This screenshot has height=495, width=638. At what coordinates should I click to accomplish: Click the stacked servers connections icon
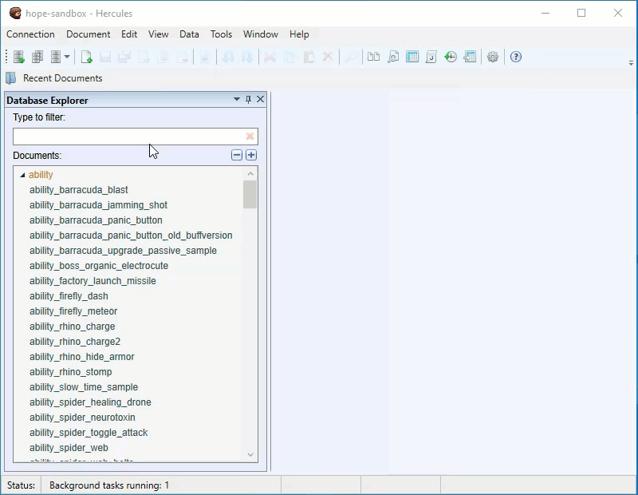[x=37, y=57]
